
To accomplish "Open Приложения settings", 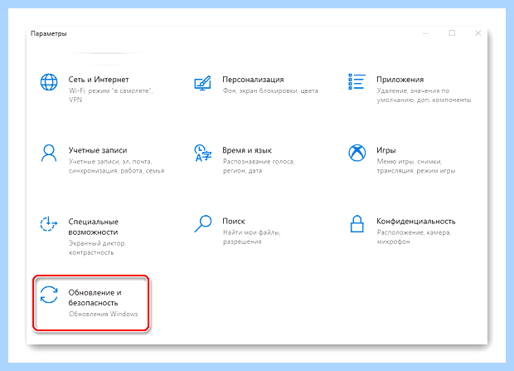I will (x=400, y=80).
